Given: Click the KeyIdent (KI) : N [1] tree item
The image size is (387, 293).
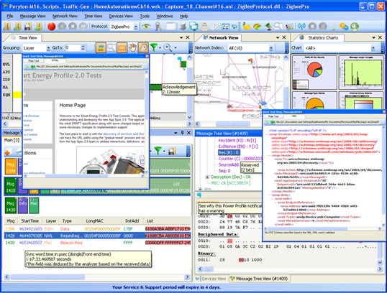Looking at the screenshot, I should tap(237, 140).
